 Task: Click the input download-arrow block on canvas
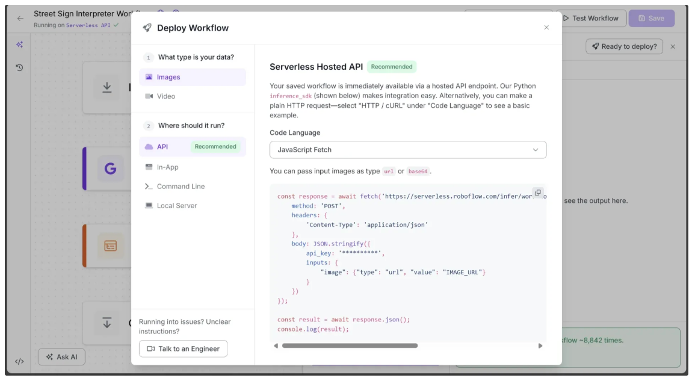point(107,87)
